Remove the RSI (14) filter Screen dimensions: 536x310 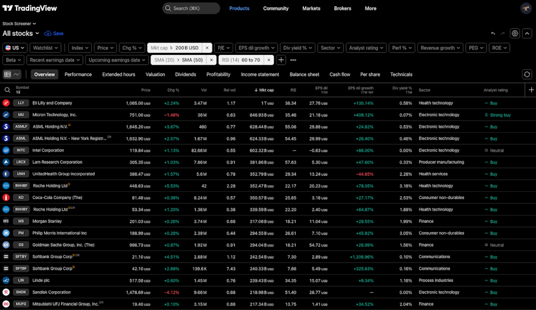pos(269,60)
